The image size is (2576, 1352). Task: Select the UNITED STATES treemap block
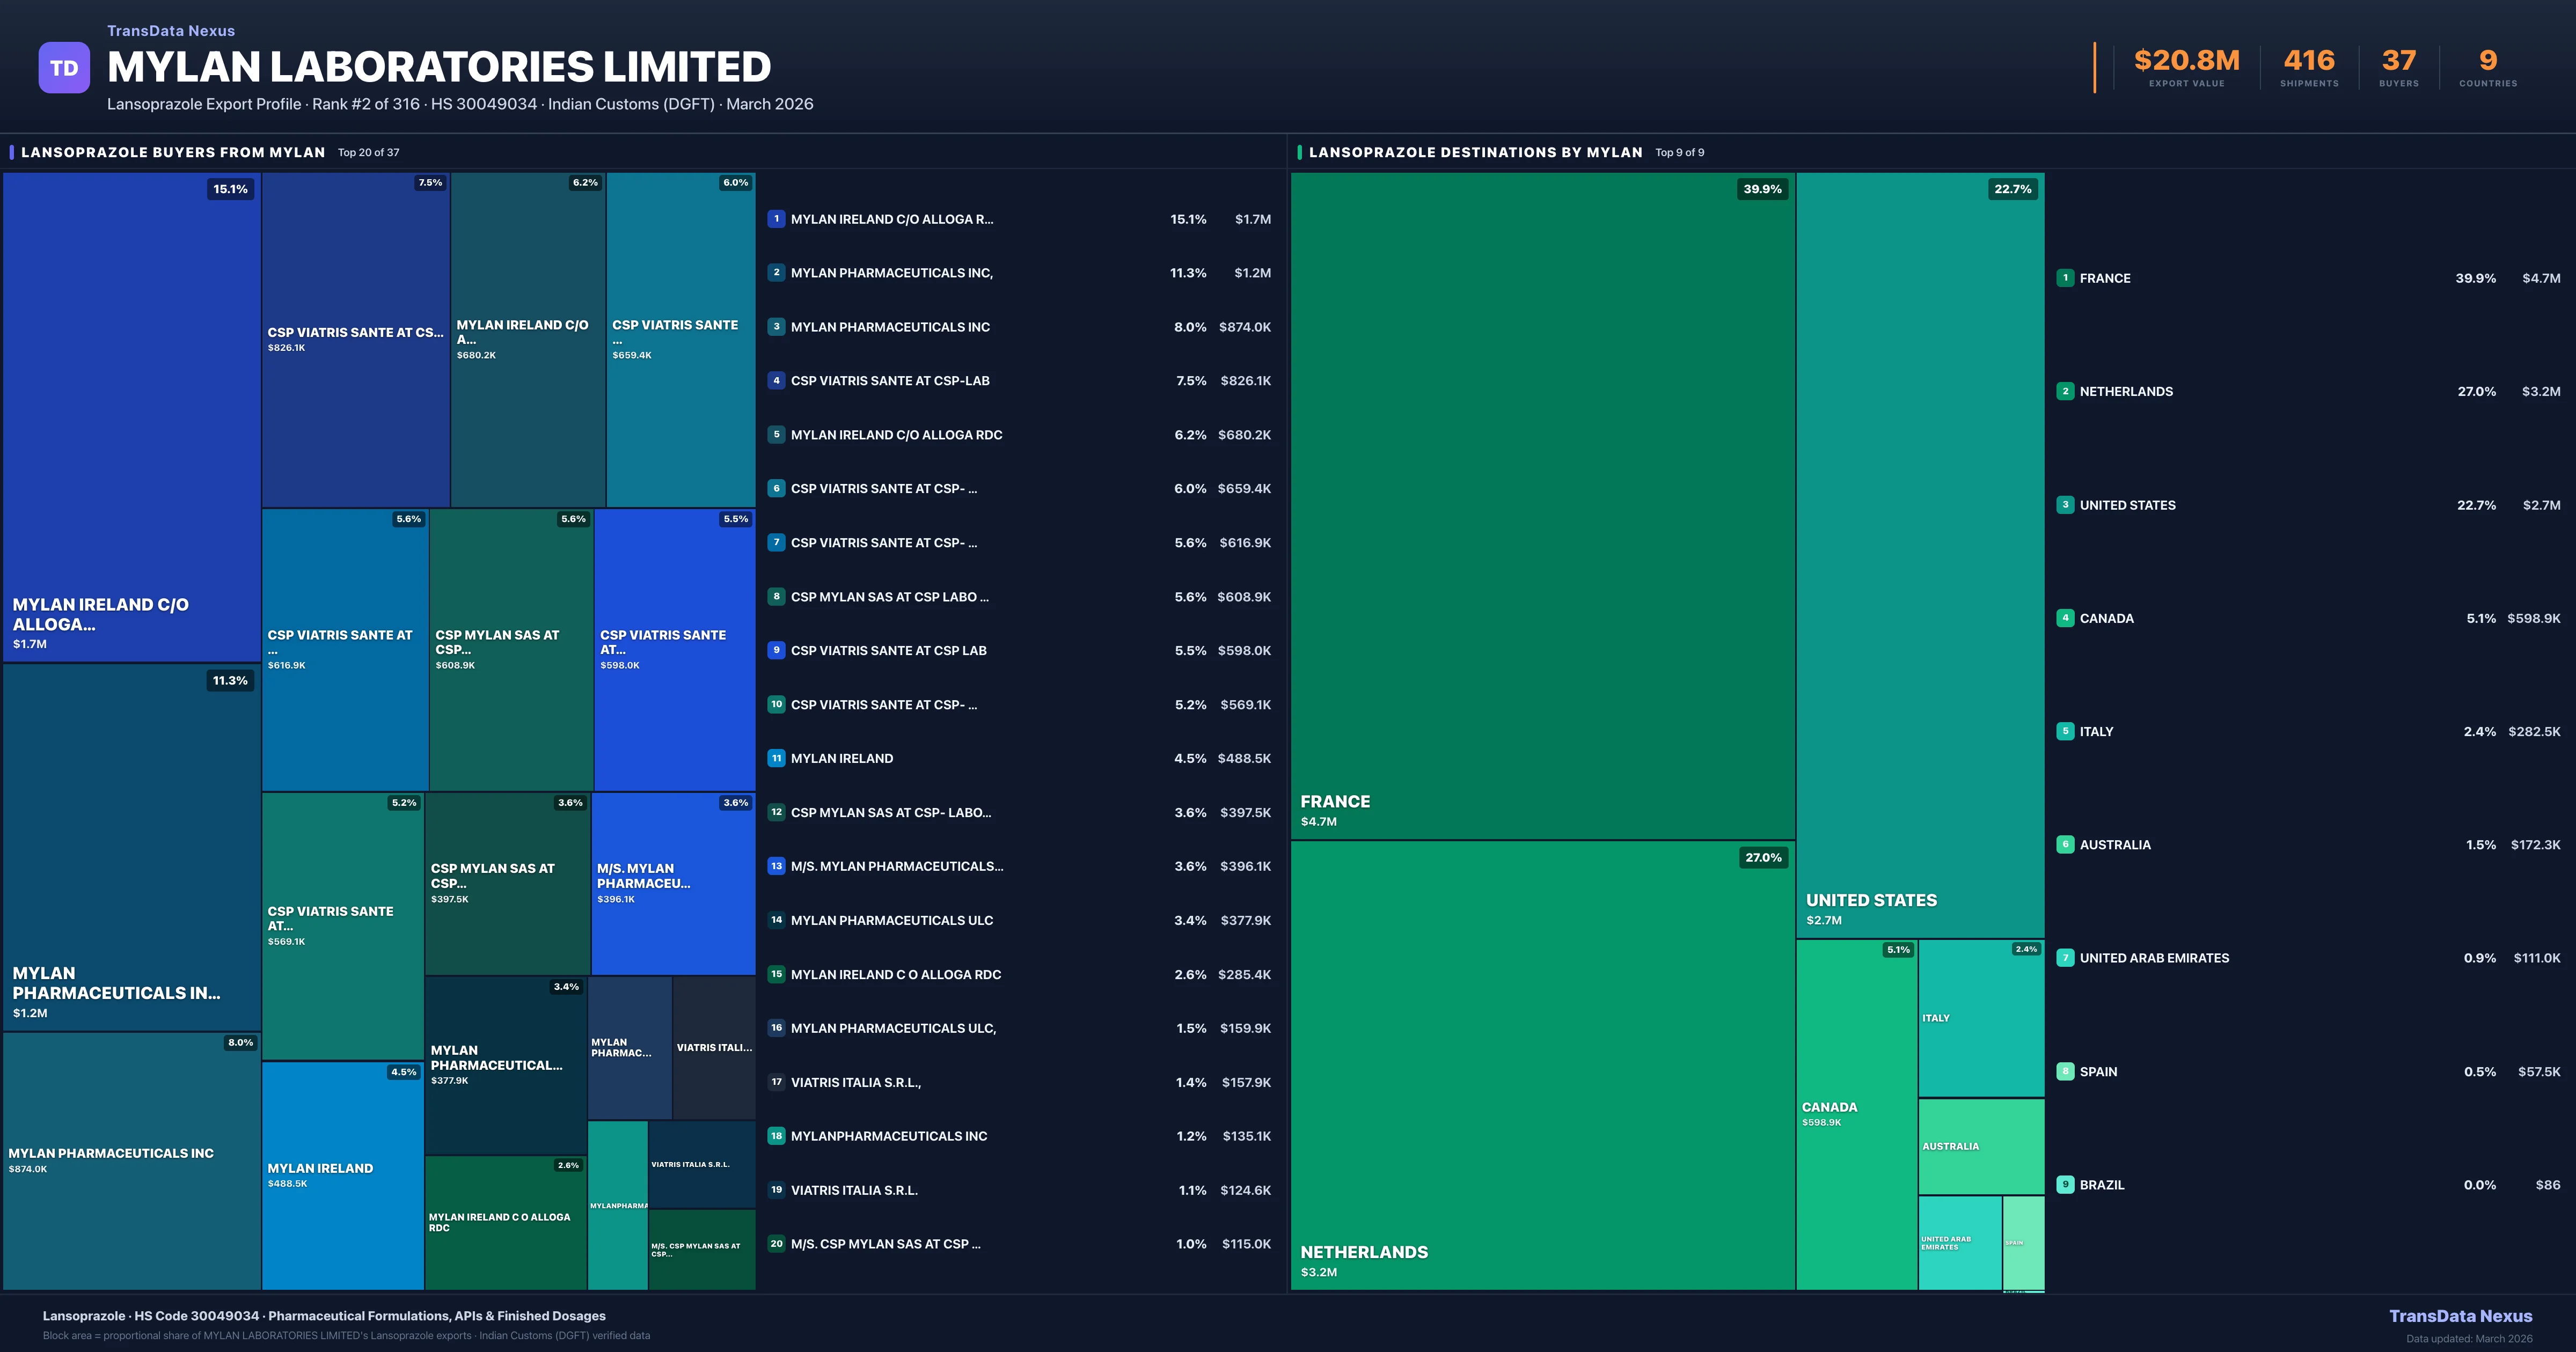(x=1920, y=555)
